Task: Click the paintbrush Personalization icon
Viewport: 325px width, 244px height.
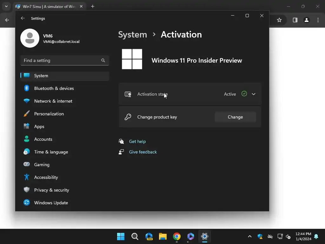Action: pyautogui.click(x=27, y=113)
